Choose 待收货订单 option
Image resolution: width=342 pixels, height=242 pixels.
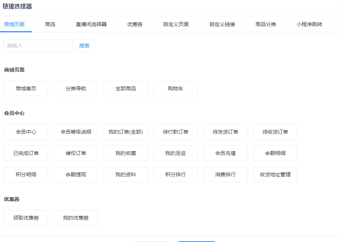(x=275, y=132)
